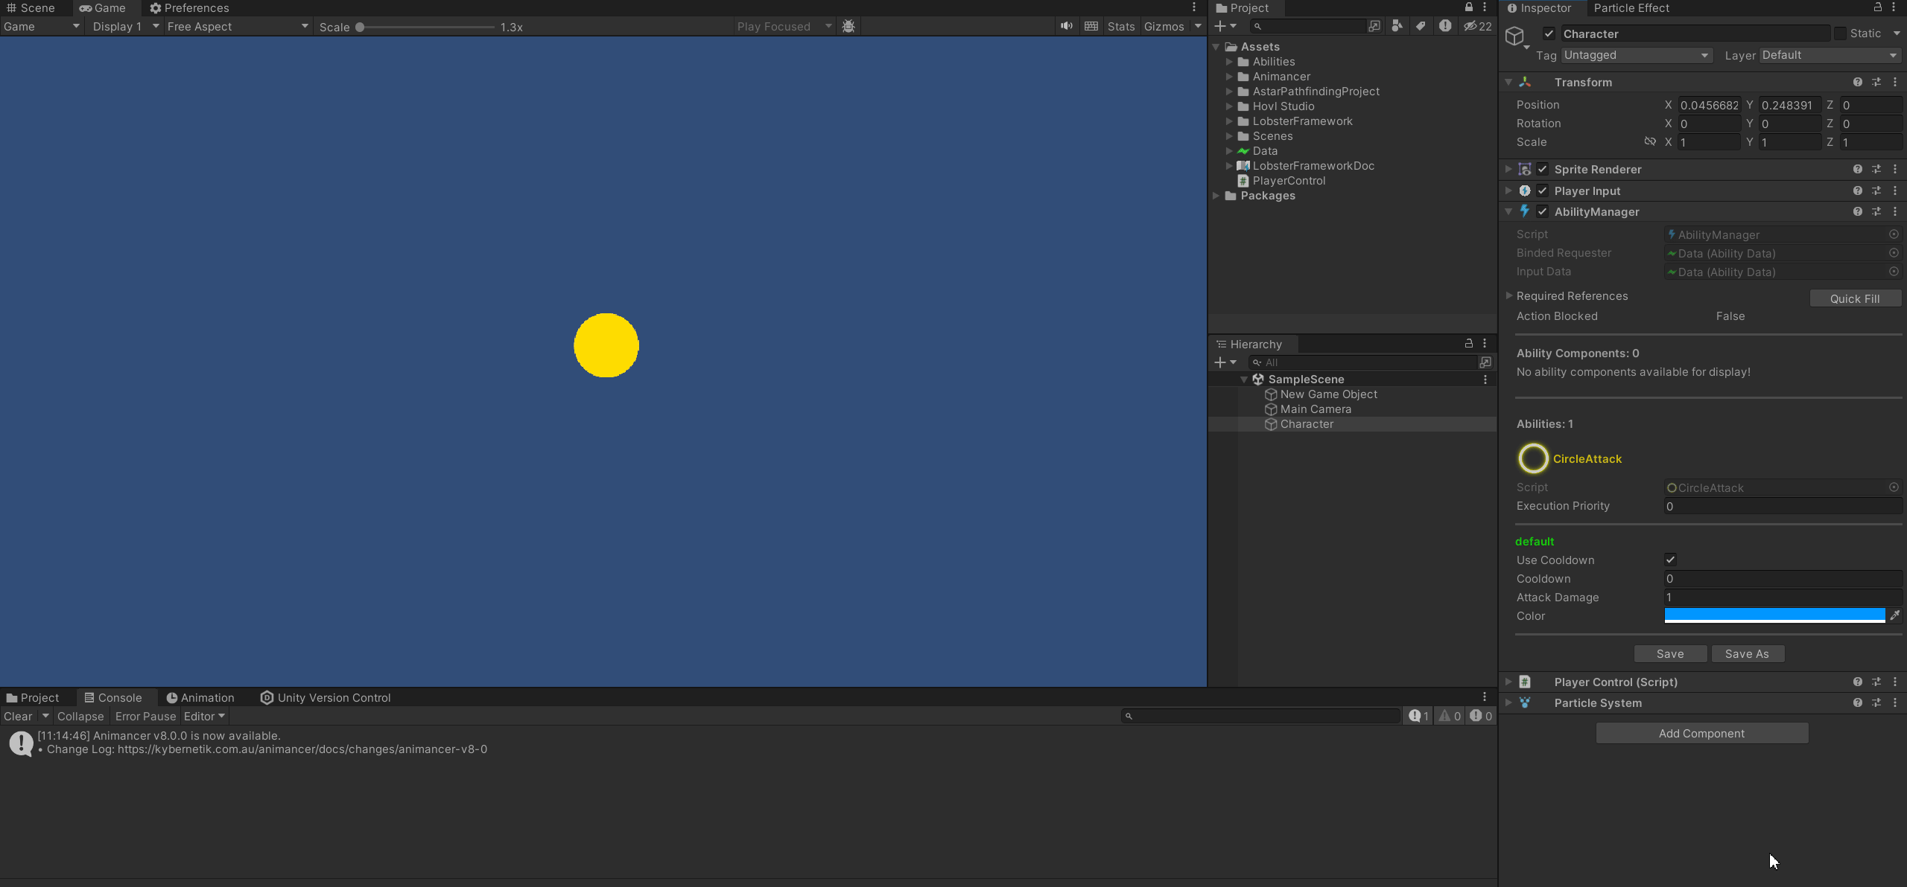This screenshot has width=1907, height=887.
Task: Open the Free Aspect dropdown
Action: 238,26
